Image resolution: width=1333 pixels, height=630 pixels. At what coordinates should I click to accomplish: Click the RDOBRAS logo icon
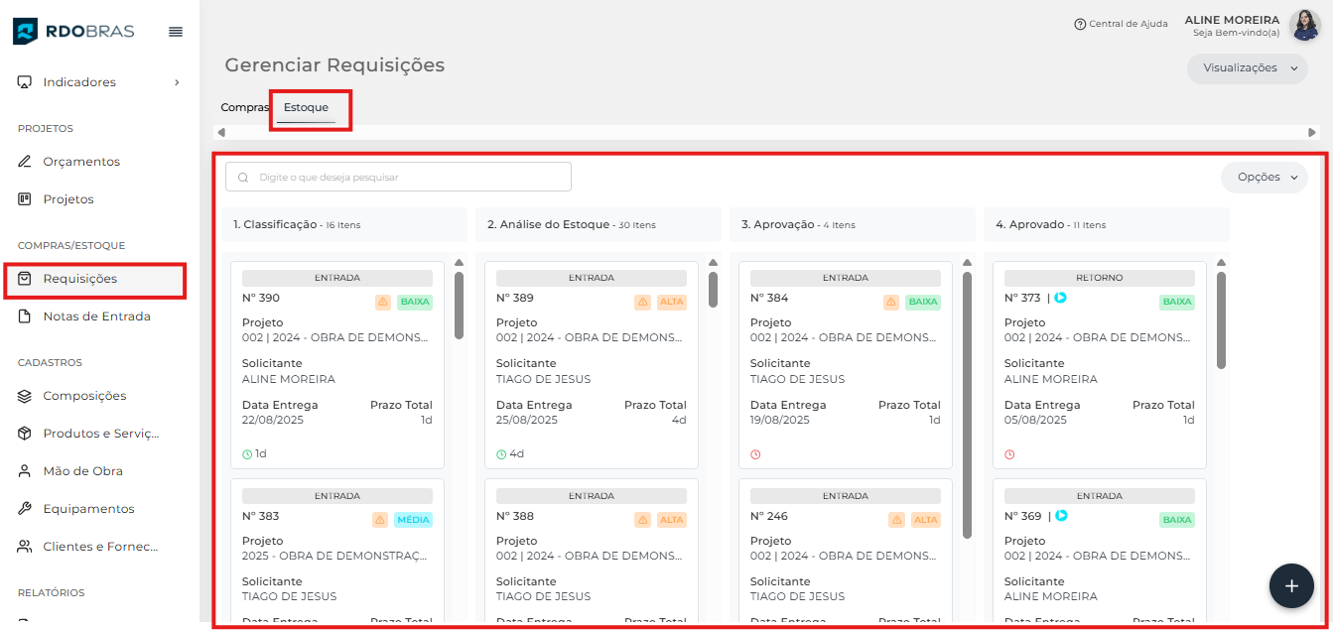coord(26,32)
